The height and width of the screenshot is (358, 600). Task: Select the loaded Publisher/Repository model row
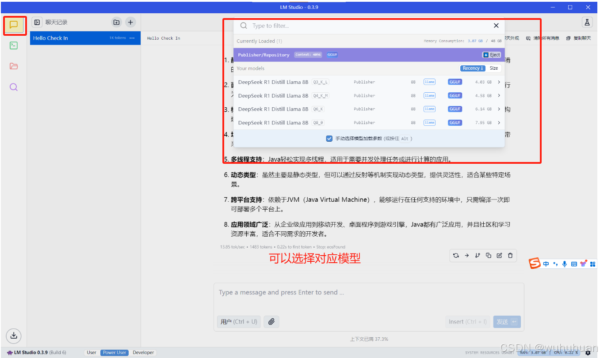(x=369, y=55)
